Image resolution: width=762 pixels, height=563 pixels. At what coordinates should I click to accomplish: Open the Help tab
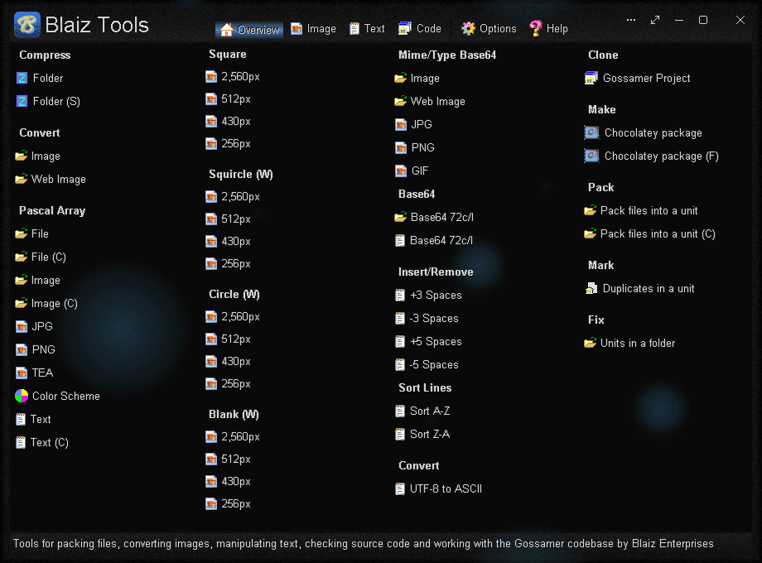(x=548, y=29)
